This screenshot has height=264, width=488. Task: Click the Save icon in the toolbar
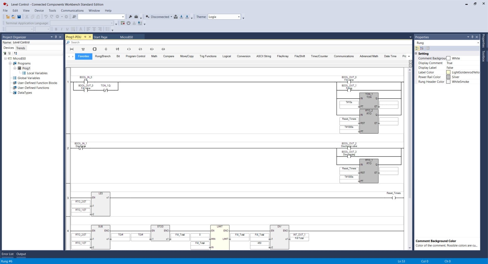pyautogui.click(x=19, y=17)
